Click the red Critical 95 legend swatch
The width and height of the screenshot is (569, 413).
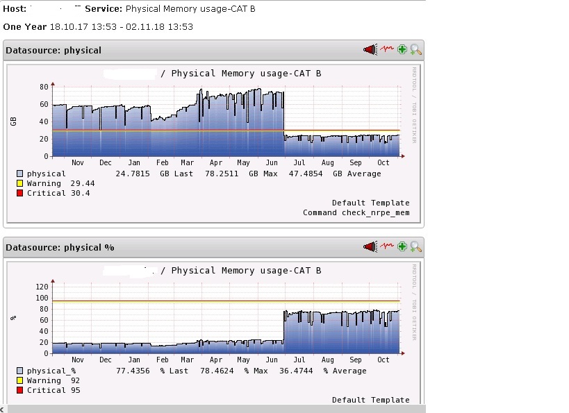(20, 390)
